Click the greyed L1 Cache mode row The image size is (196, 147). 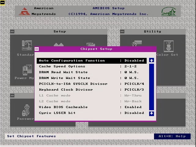coord(92,96)
